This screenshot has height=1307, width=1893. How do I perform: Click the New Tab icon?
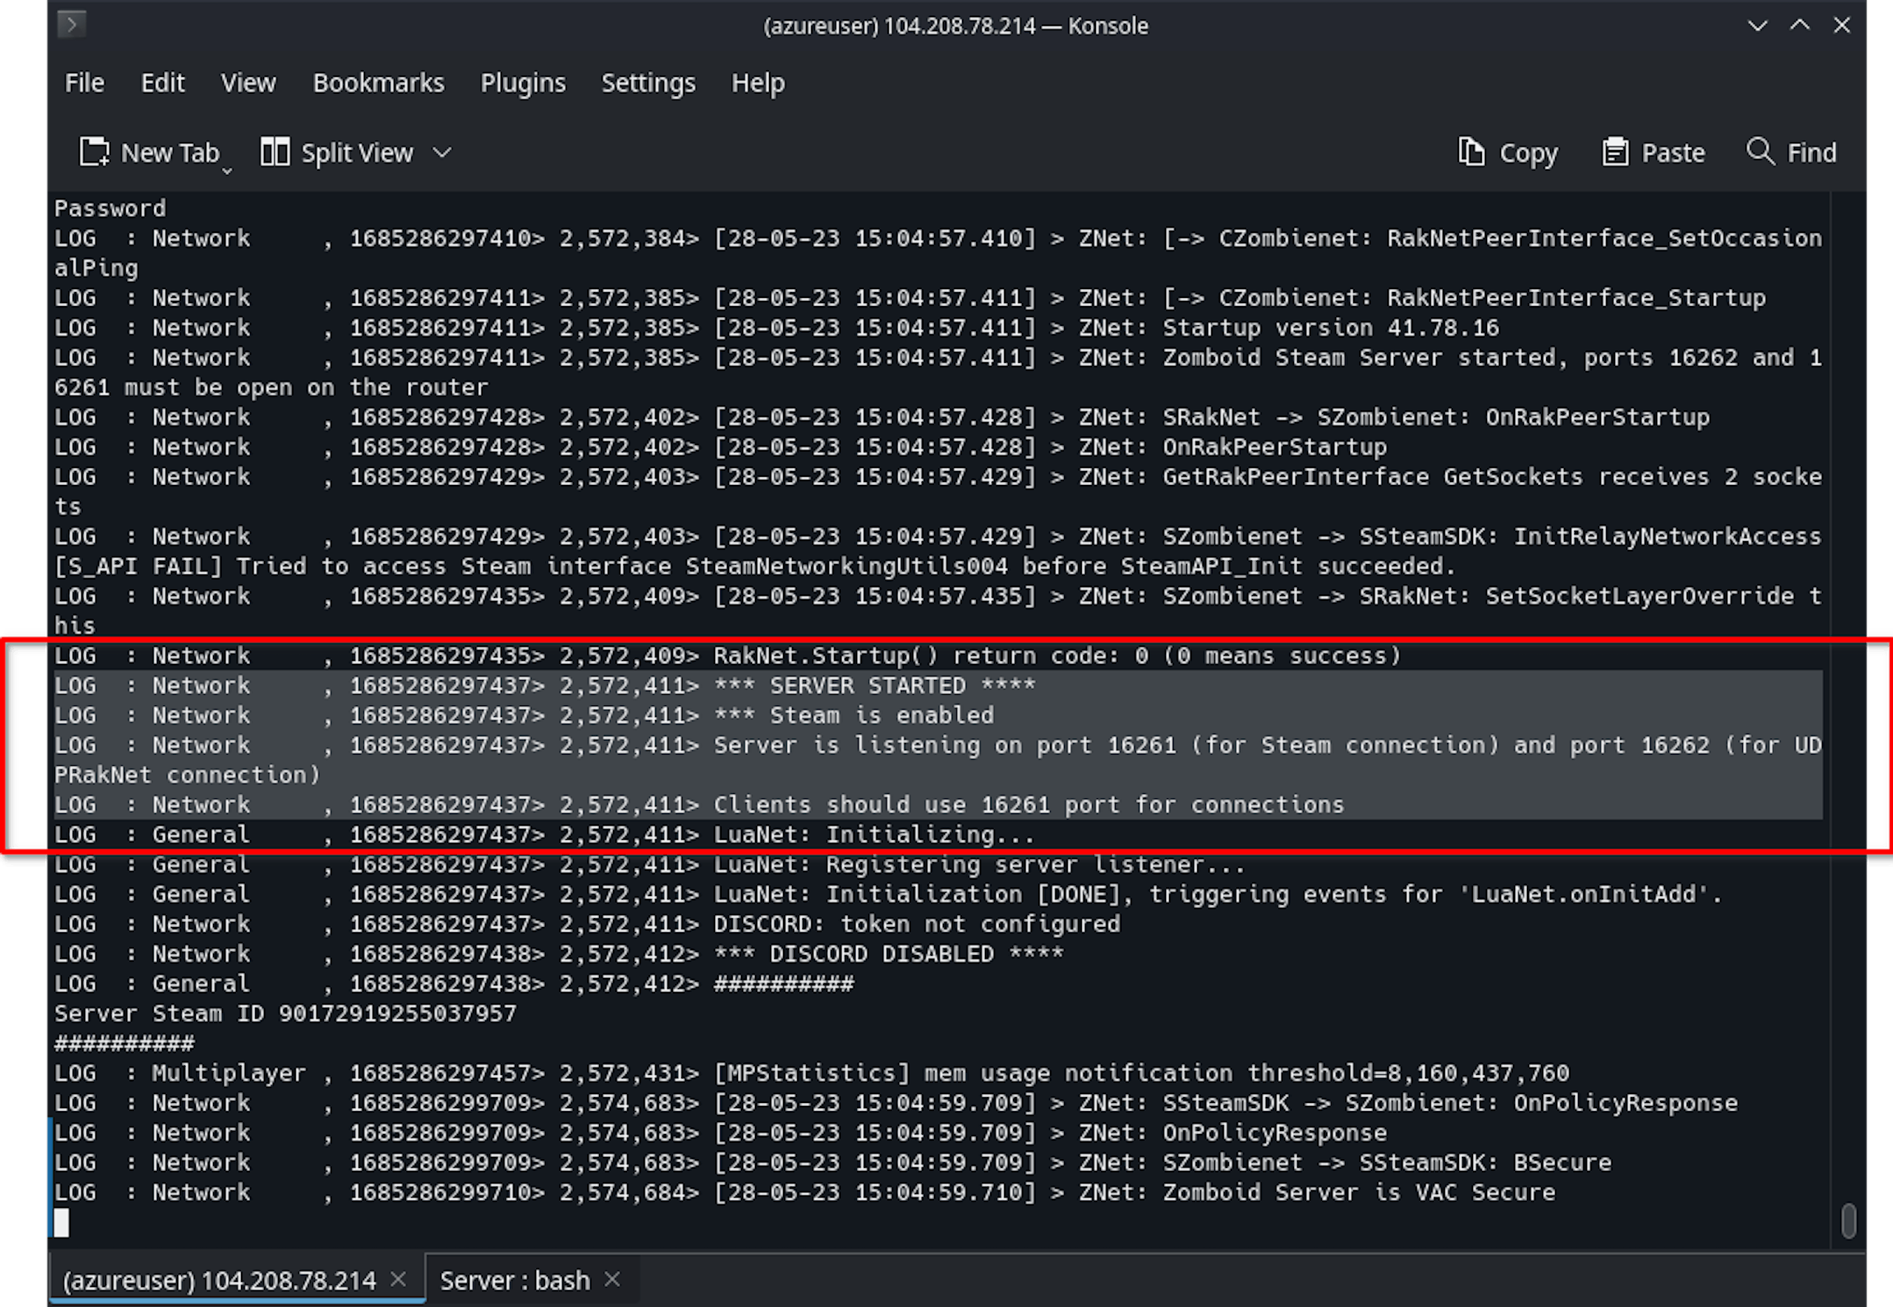[94, 152]
